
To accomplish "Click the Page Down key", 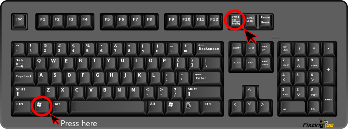I will point(264,64).
